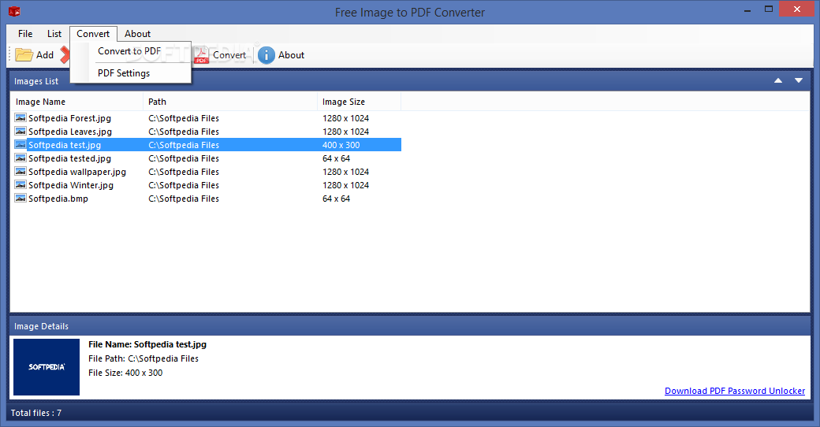Click the Convert toolbar label
This screenshot has width=820, height=427.
229,55
